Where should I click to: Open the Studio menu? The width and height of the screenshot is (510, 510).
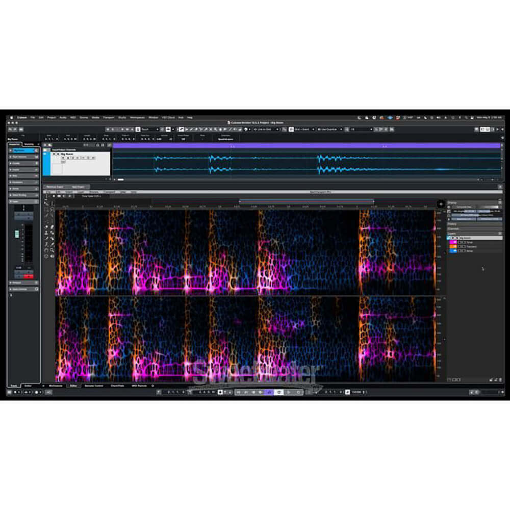click(122, 117)
